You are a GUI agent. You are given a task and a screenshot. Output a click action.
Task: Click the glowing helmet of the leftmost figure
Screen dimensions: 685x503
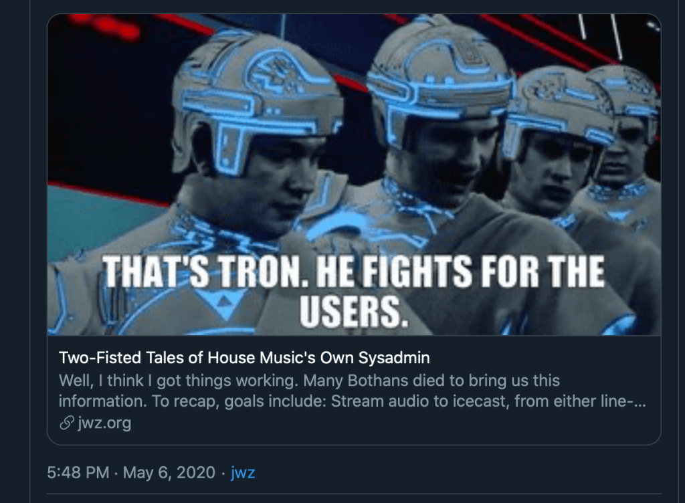point(254,87)
